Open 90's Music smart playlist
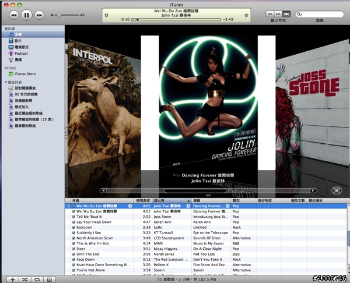The image size is (350, 283). point(33,94)
